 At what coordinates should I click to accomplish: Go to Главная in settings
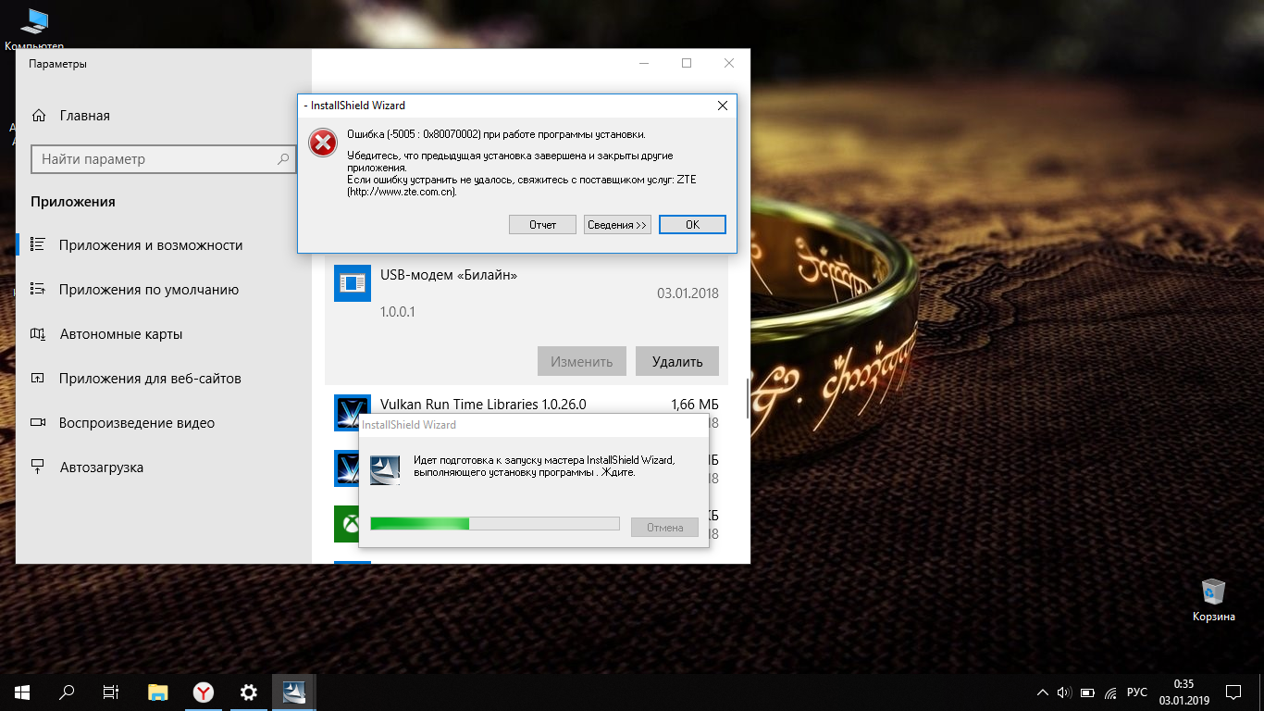click(85, 116)
